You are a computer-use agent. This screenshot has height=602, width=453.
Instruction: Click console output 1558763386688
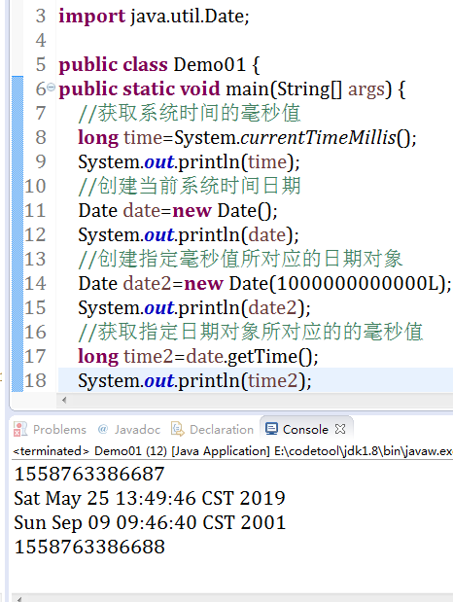pyautogui.click(x=89, y=548)
